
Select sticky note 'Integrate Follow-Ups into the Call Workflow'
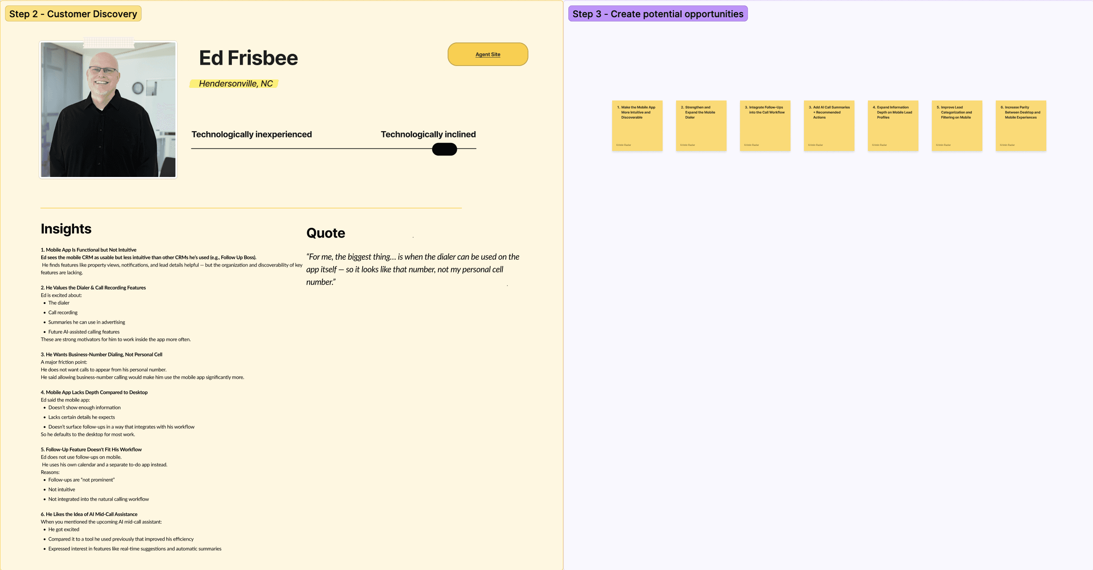(x=764, y=126)
